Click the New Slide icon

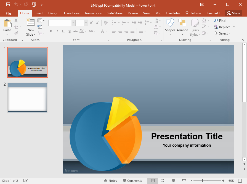point(31,22)
